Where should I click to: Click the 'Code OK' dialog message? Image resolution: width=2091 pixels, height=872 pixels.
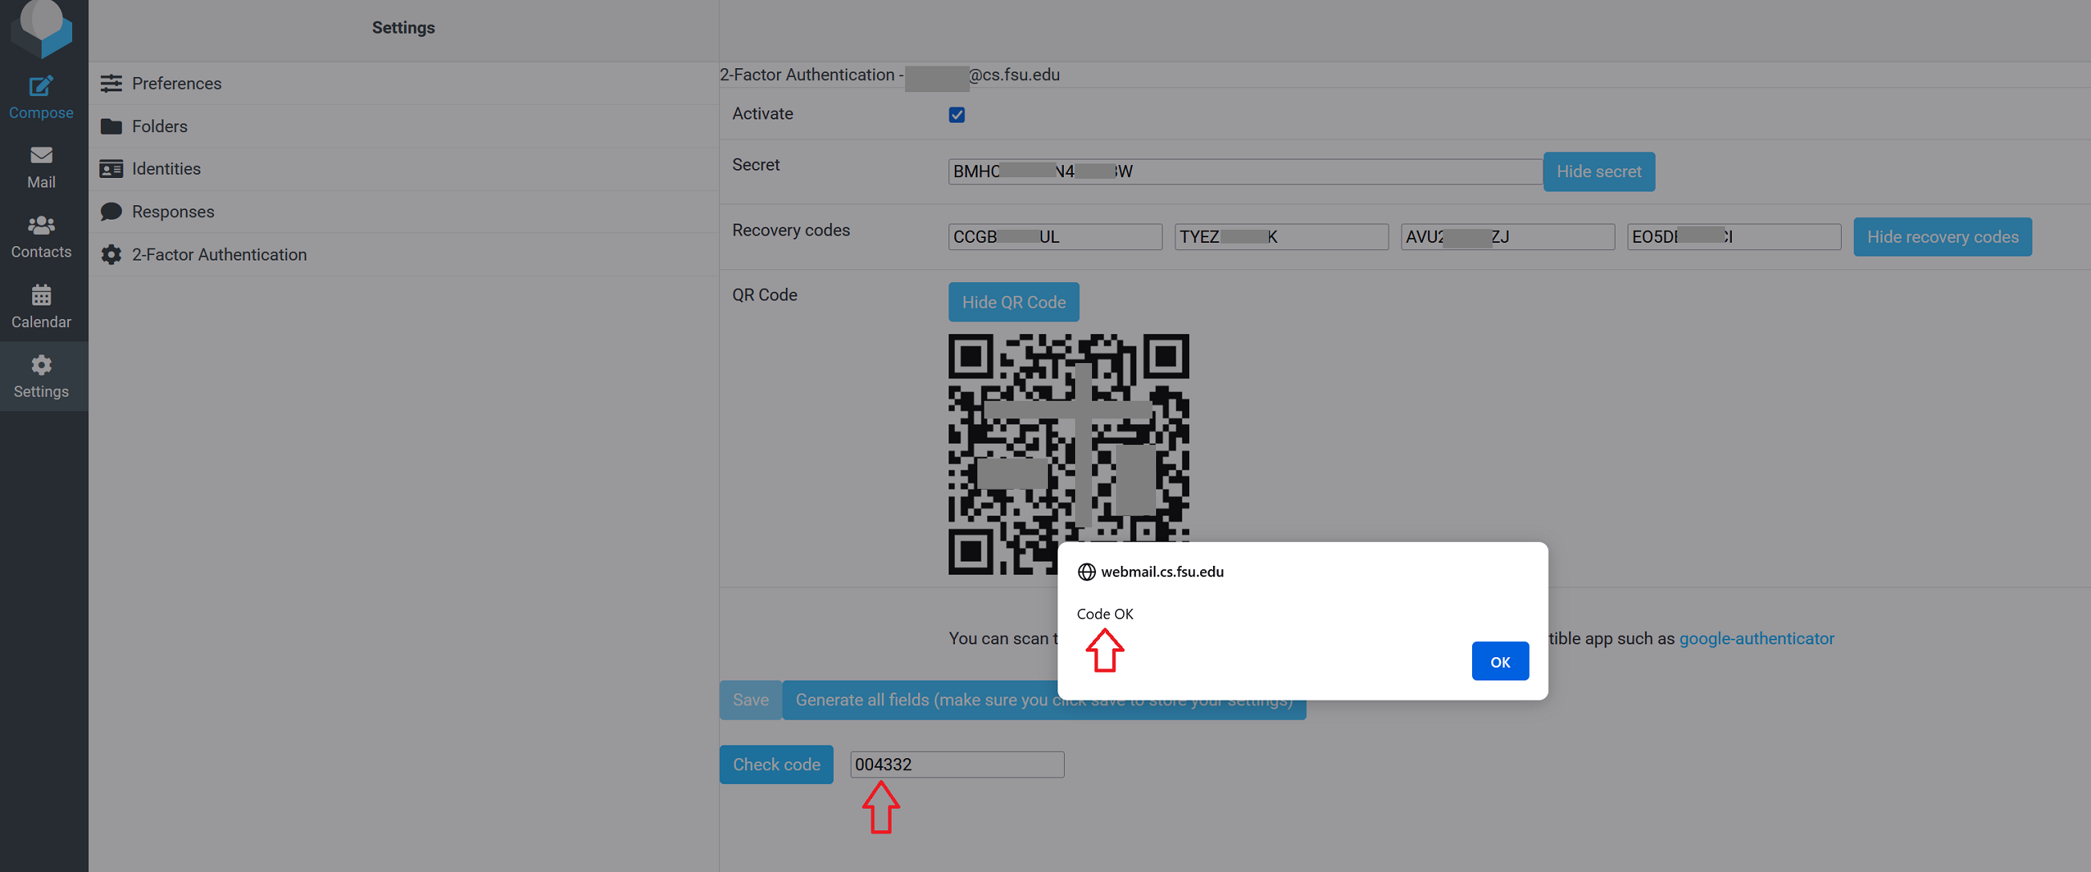coord(1105,614)
